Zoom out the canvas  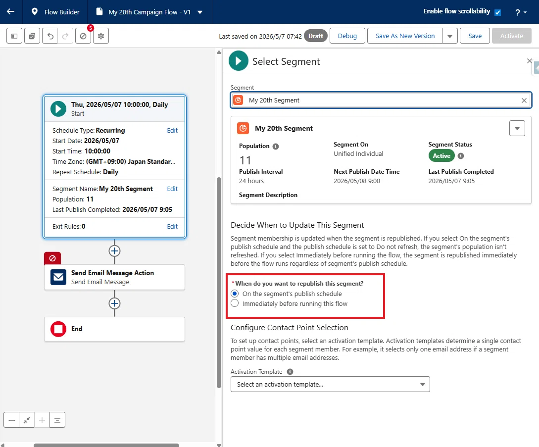point(12,420)
